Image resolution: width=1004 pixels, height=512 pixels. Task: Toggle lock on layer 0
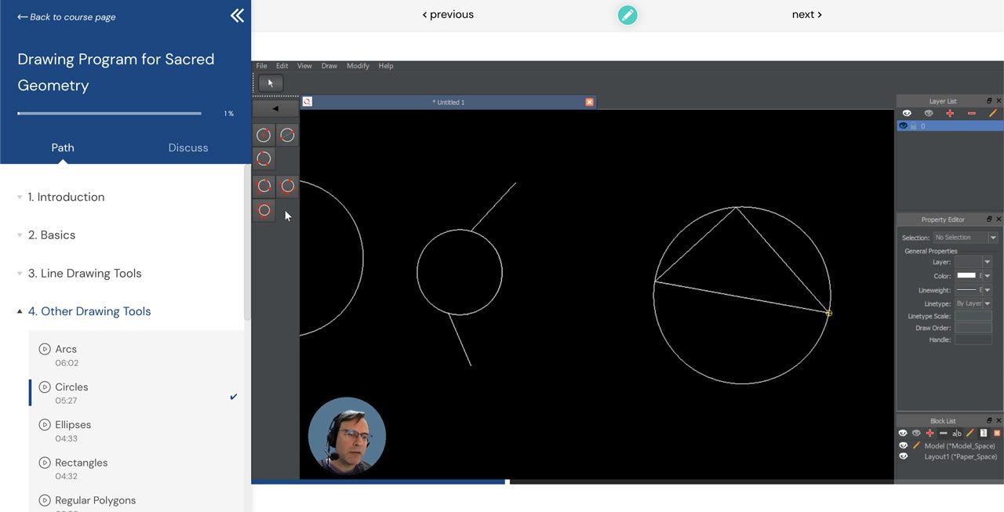pyautogui.click(x=913, y=125)
